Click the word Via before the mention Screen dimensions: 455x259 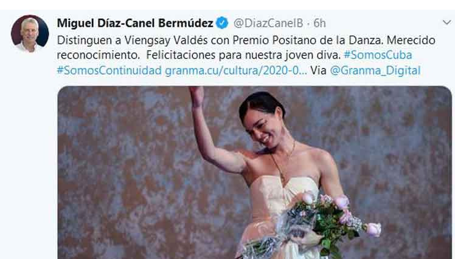click(x=318, y=70)
